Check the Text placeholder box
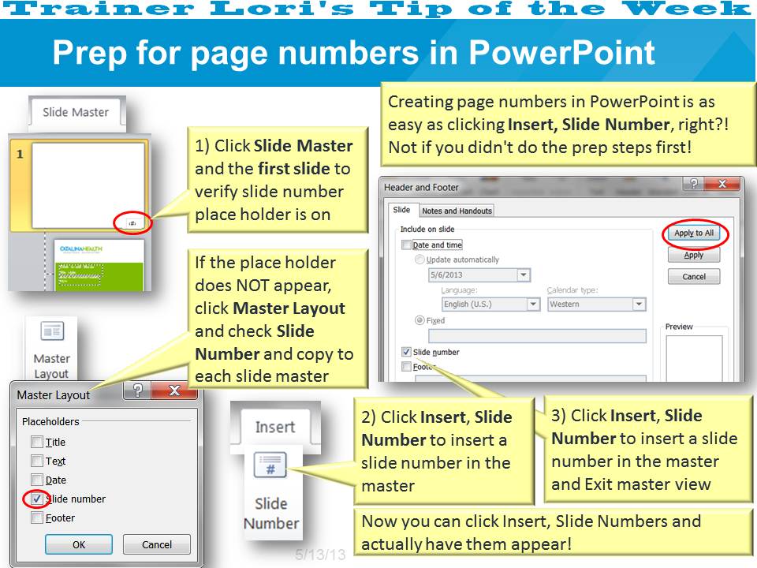The height and width of the screenshot is (568, 757). pyautogui.click(x=37, y=461)
